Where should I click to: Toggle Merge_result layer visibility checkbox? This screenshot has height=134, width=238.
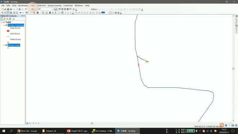point(6,45)
